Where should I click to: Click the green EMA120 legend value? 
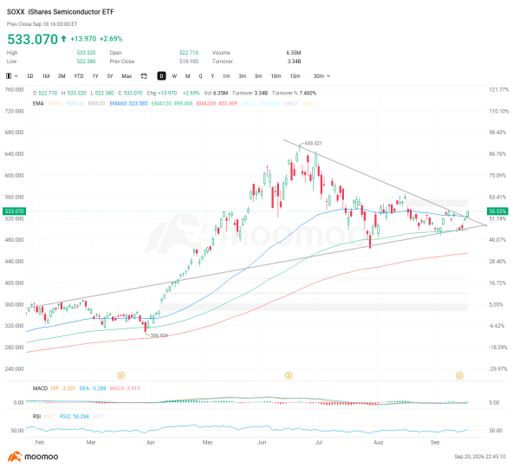point(172,103)
